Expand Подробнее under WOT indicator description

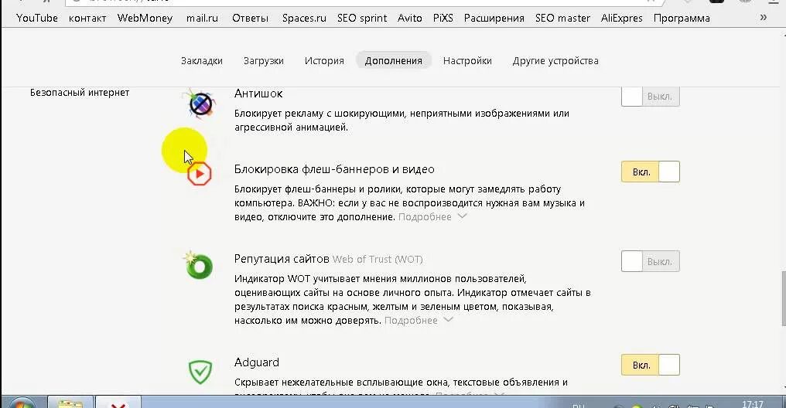[419, 321]
